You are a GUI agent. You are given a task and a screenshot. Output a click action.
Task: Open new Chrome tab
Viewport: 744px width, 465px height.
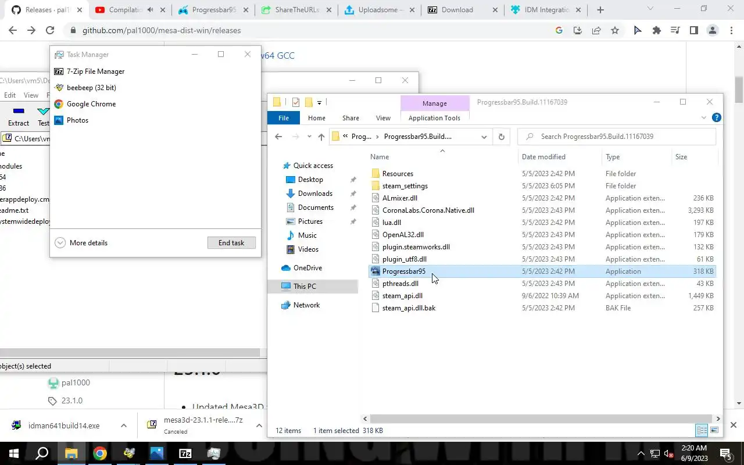(600, 10)
